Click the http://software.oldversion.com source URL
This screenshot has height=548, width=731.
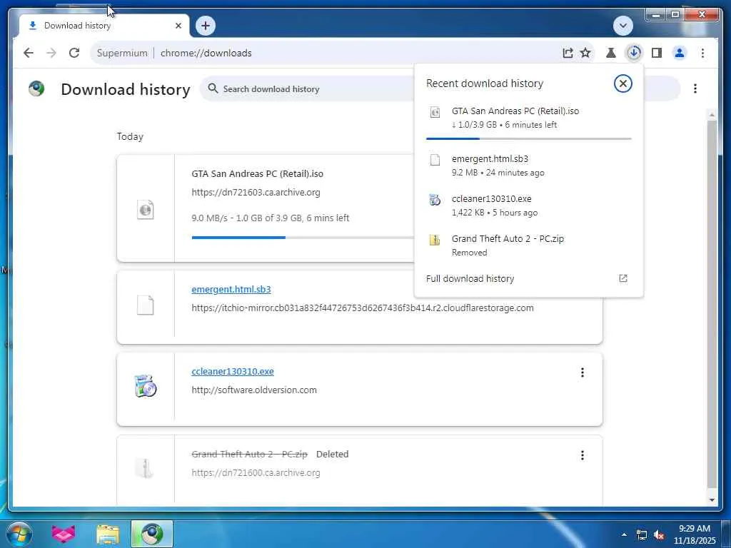[x=254, y=390]
